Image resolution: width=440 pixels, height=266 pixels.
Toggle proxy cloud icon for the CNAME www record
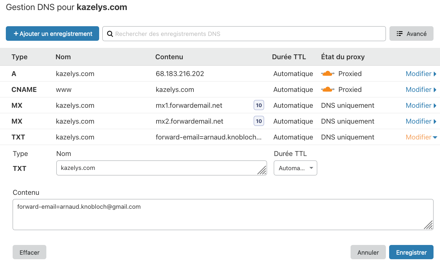tap(328, 90)
